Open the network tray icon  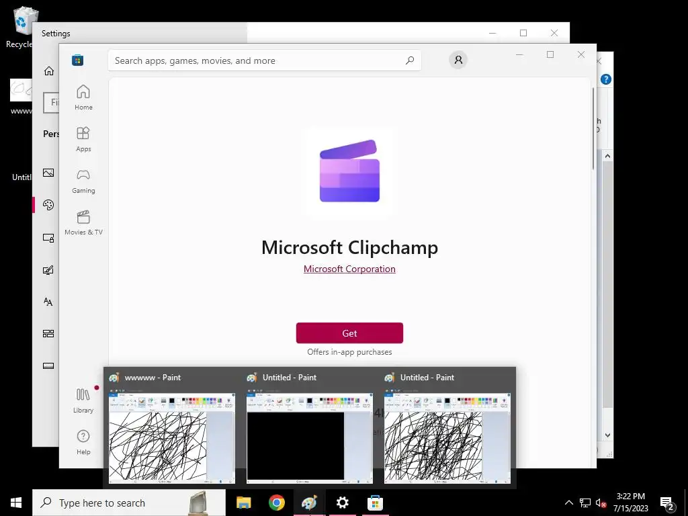(x=585, y=503)
